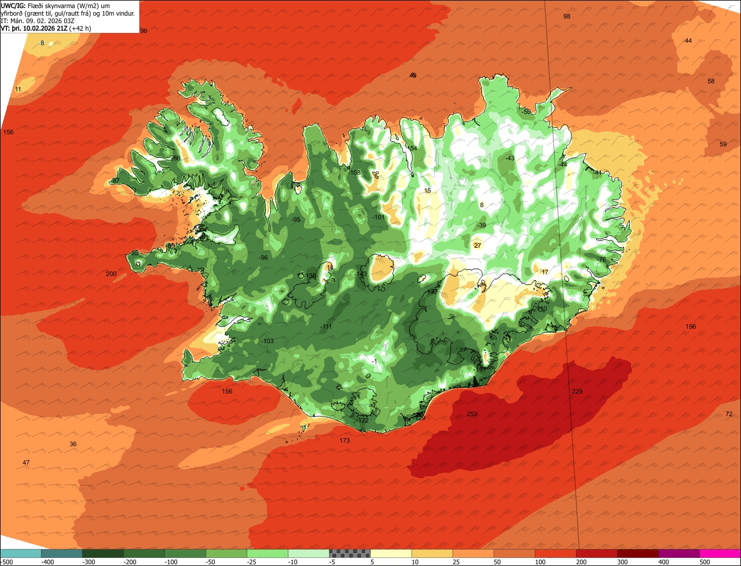This screenshot has width=741, height=566.
Task: Click the 15 value on the map
Action: 428,190
